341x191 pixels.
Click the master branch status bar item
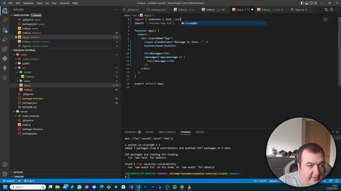click(x=9, y=181)
